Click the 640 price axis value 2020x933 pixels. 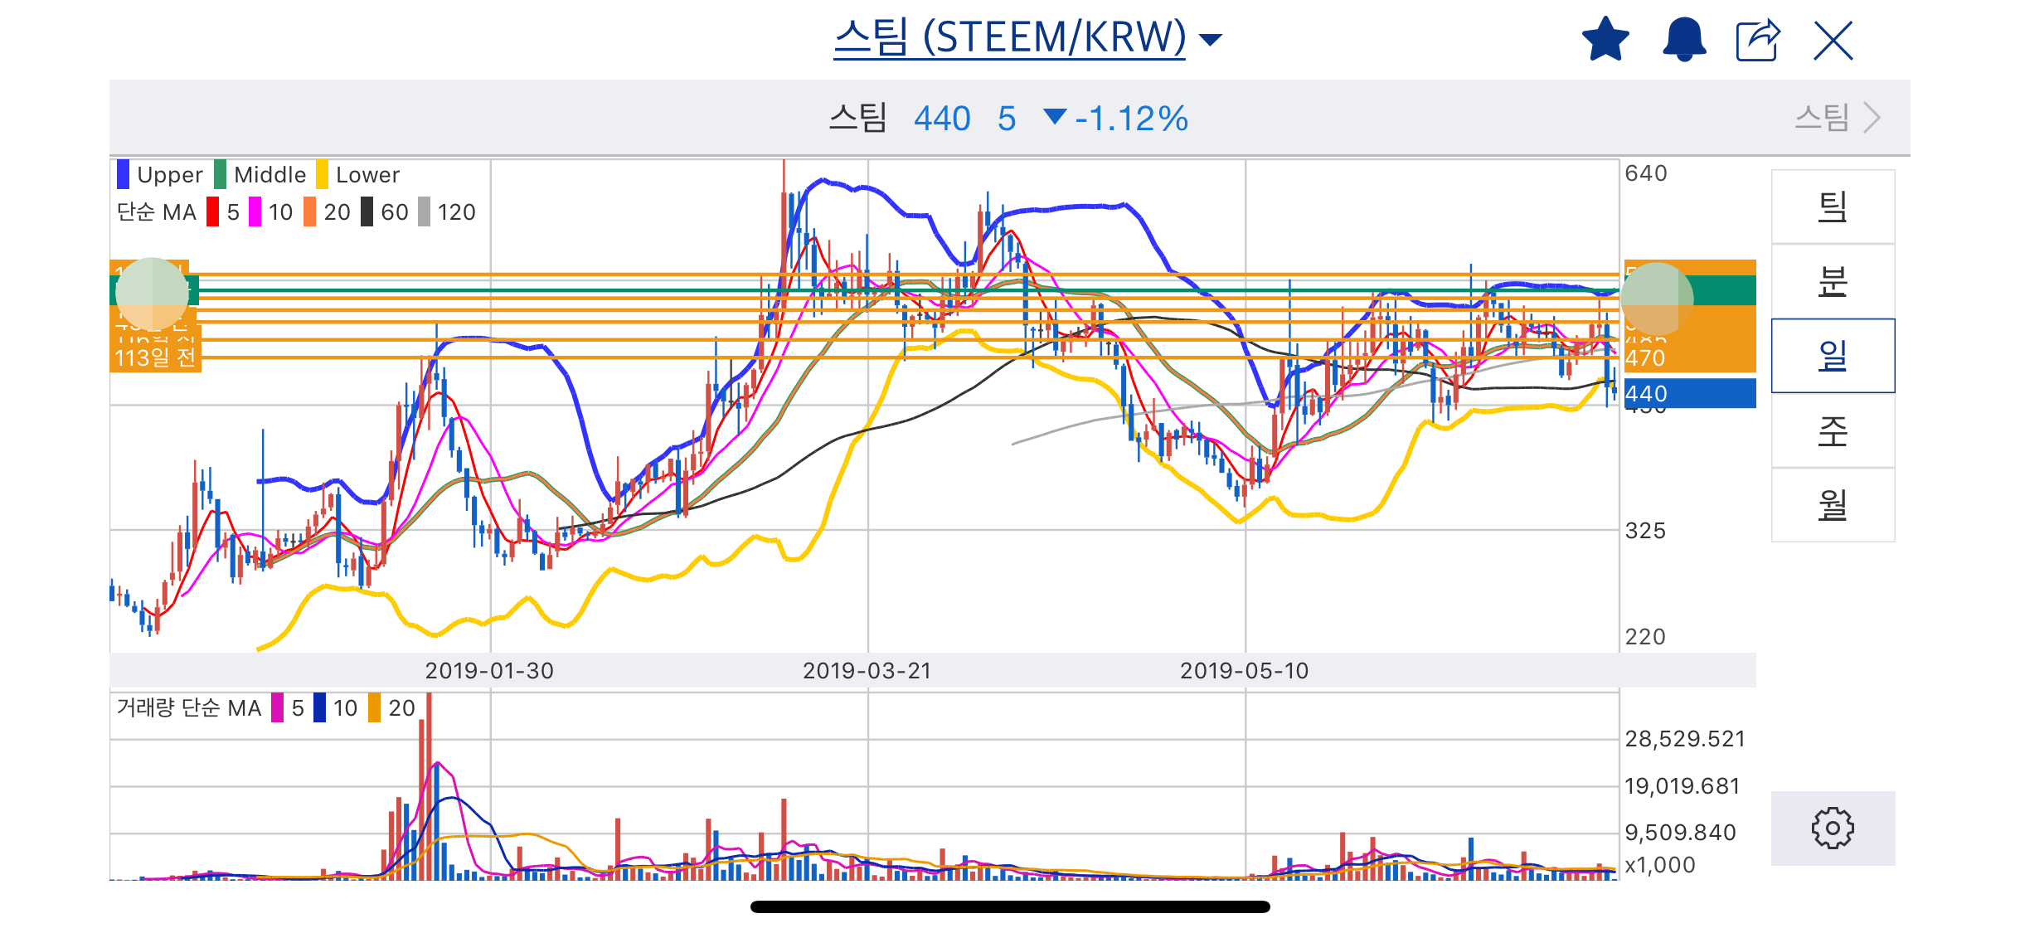click(x=1646, y=173)
